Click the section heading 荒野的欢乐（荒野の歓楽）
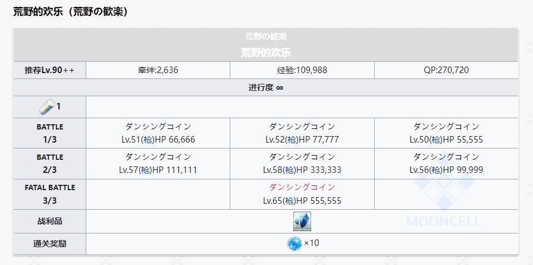Screen dimensions: 533x265 pos(71,11)
